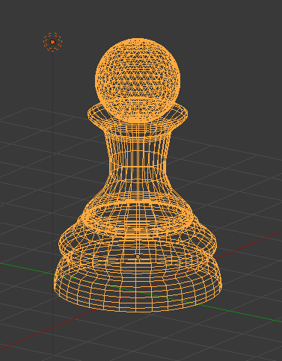Click the pawn's spherical wireframe head

[138, 80]
